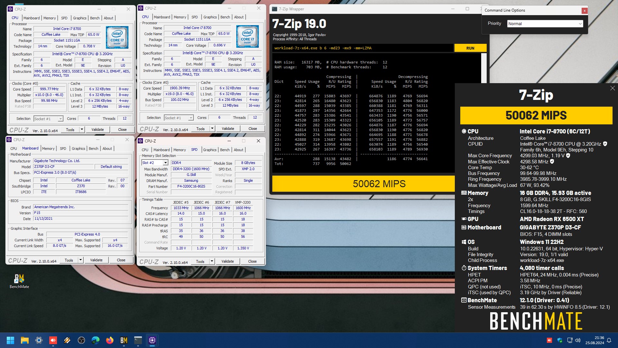
Task: Switch to BenchMate BM taskbar icon
Action: point(124,340)
